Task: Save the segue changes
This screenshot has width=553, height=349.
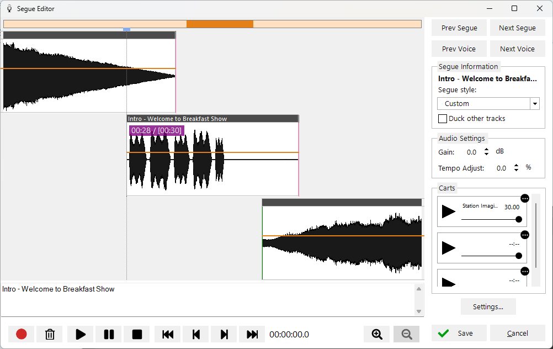Action: (x=459, y=333)
